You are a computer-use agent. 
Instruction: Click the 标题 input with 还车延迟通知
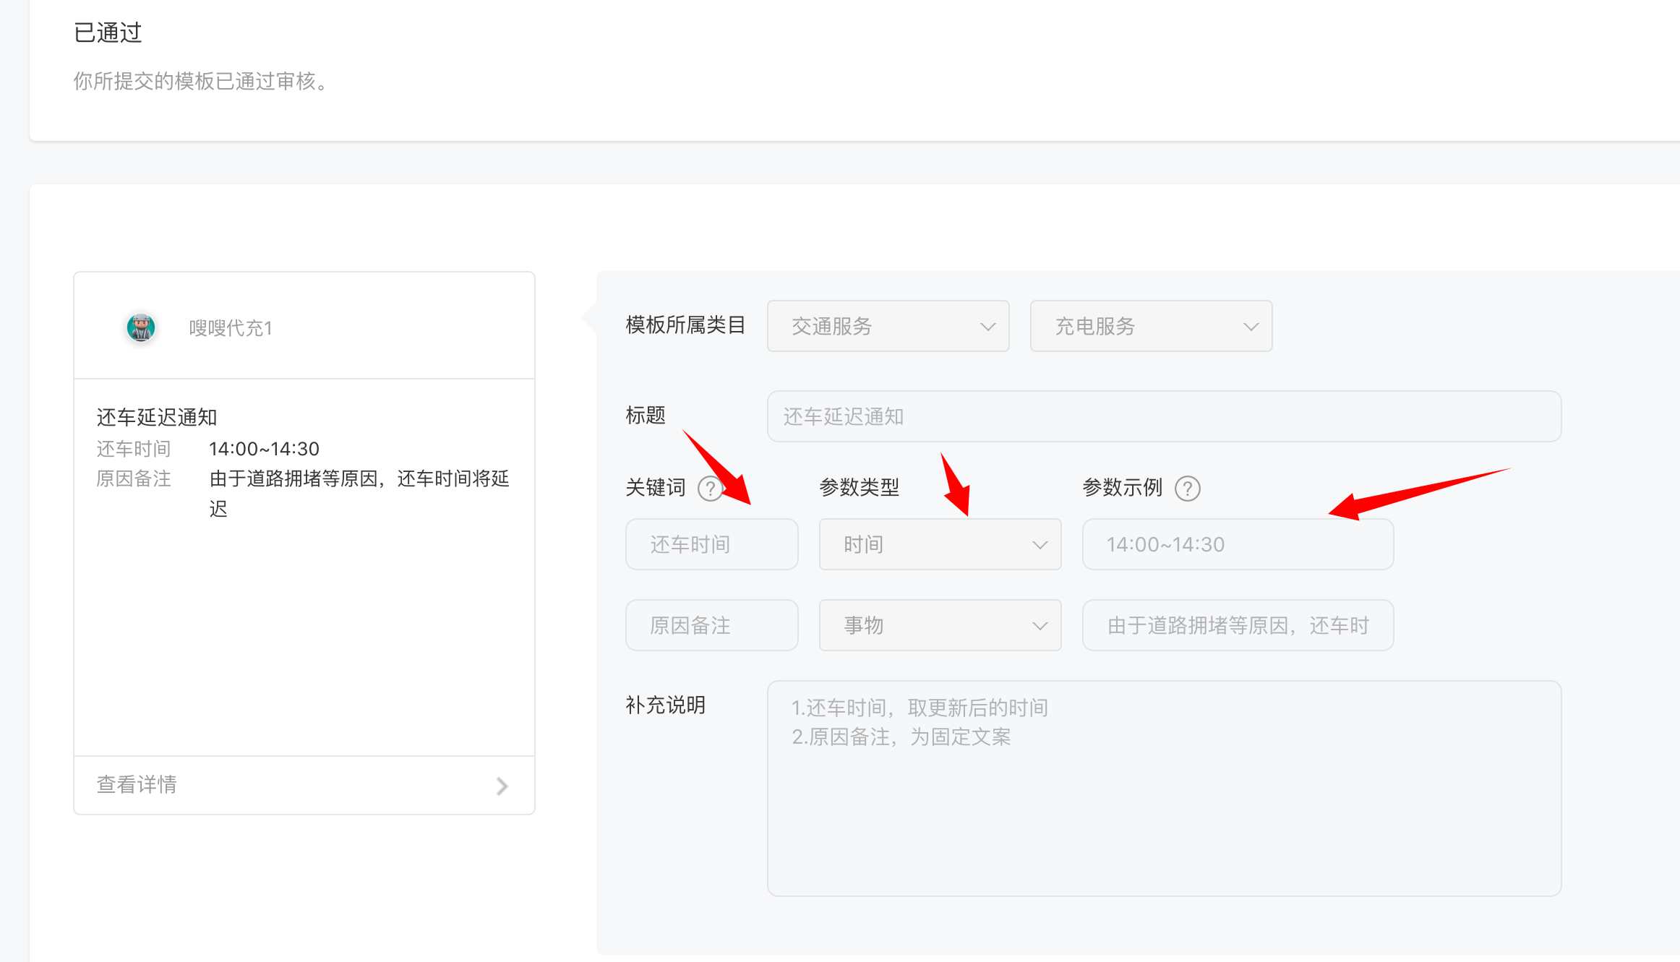pos(1164,416)
